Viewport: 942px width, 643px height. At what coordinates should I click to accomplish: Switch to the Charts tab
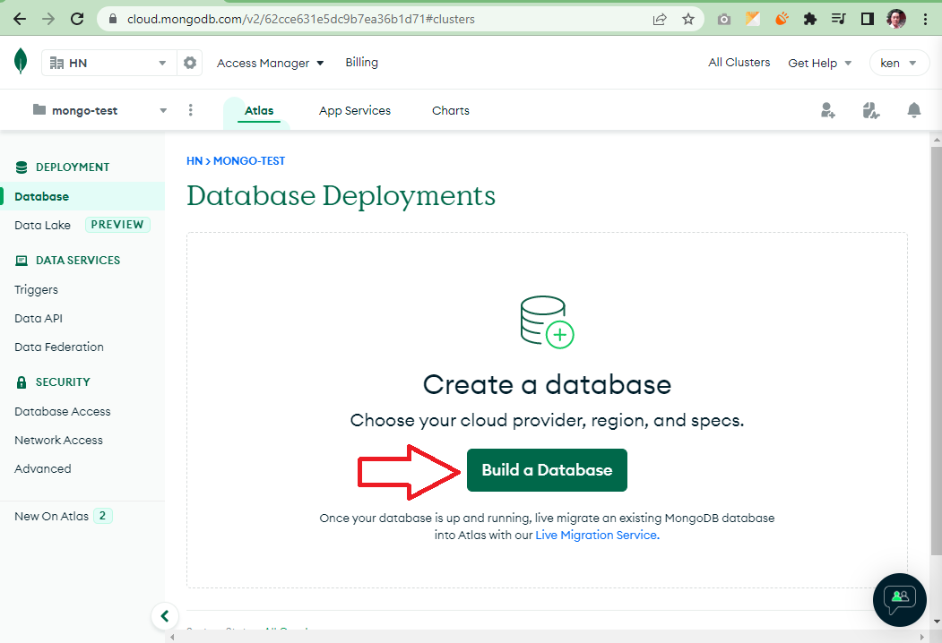click(450, 109)
